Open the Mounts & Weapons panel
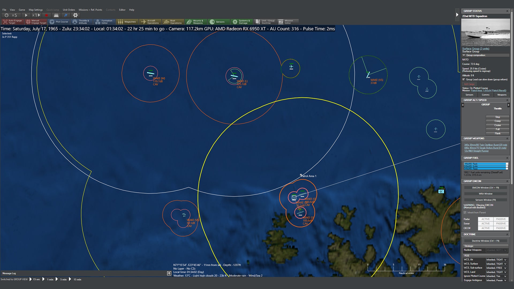 (x=196, y=21)
